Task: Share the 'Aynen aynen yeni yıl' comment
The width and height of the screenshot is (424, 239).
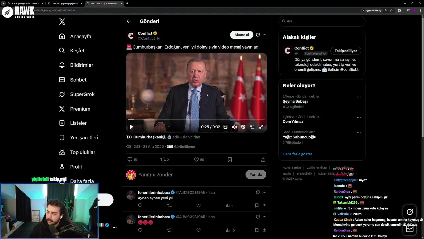Action: 264,206
